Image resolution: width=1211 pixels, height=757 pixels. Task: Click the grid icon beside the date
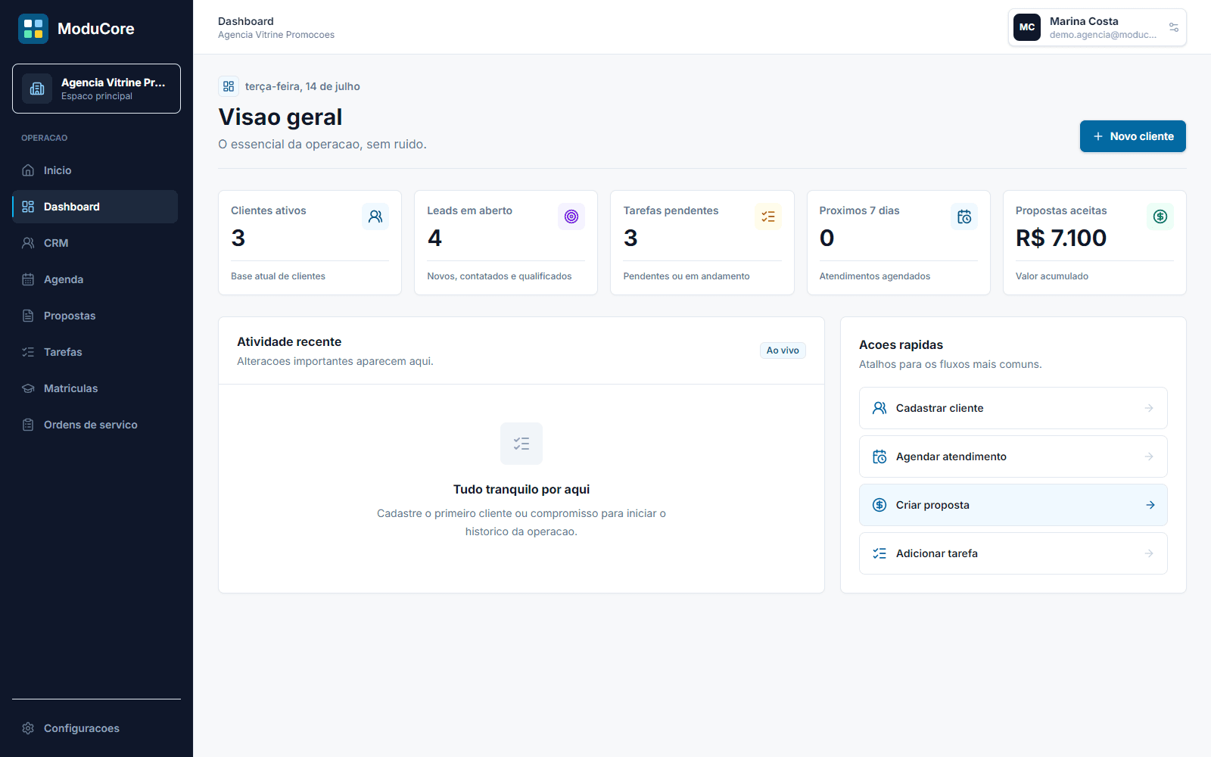229,86
